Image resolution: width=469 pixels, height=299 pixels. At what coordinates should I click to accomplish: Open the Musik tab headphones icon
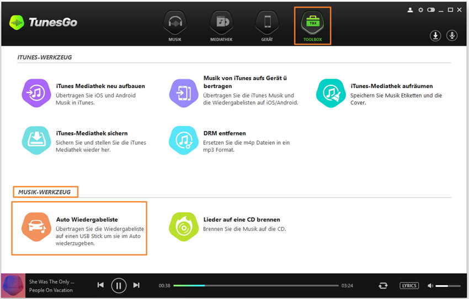point(175,23)
